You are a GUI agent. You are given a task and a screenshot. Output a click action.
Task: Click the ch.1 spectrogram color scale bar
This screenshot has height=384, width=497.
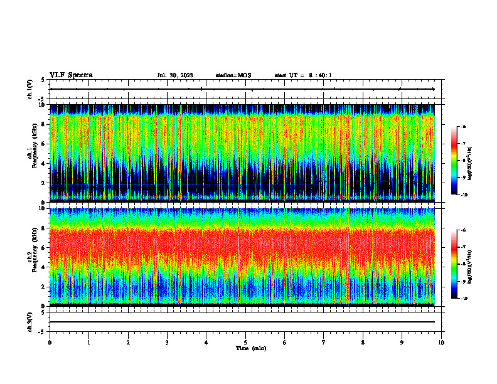454,161
